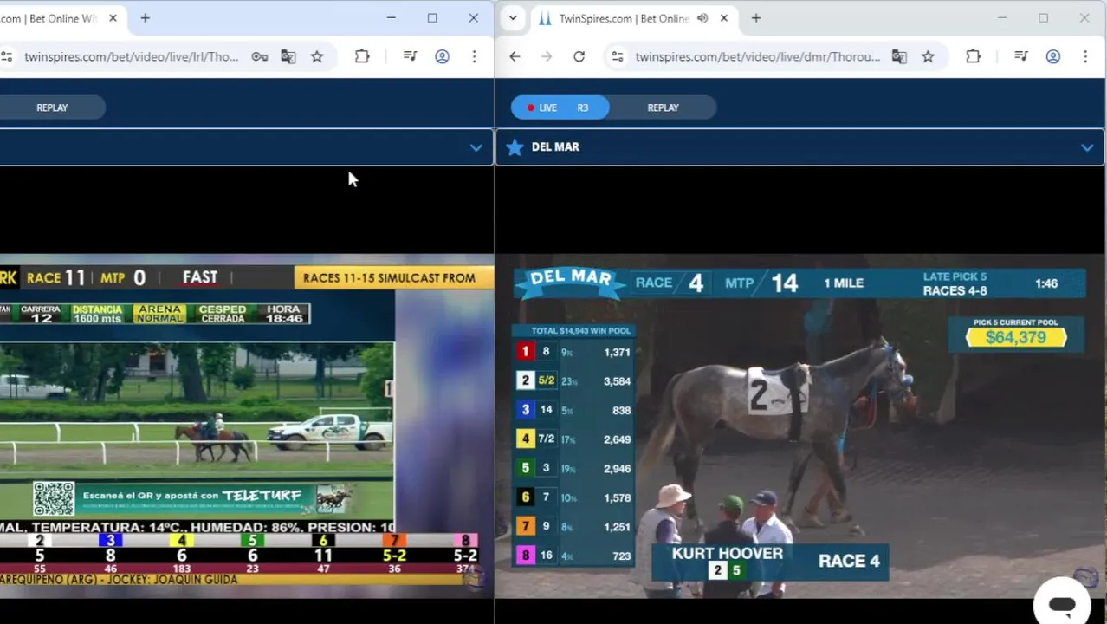Mute audio icon on right TwinSpires tab
The image size is (1107, 624).
(x=702, y=18)
